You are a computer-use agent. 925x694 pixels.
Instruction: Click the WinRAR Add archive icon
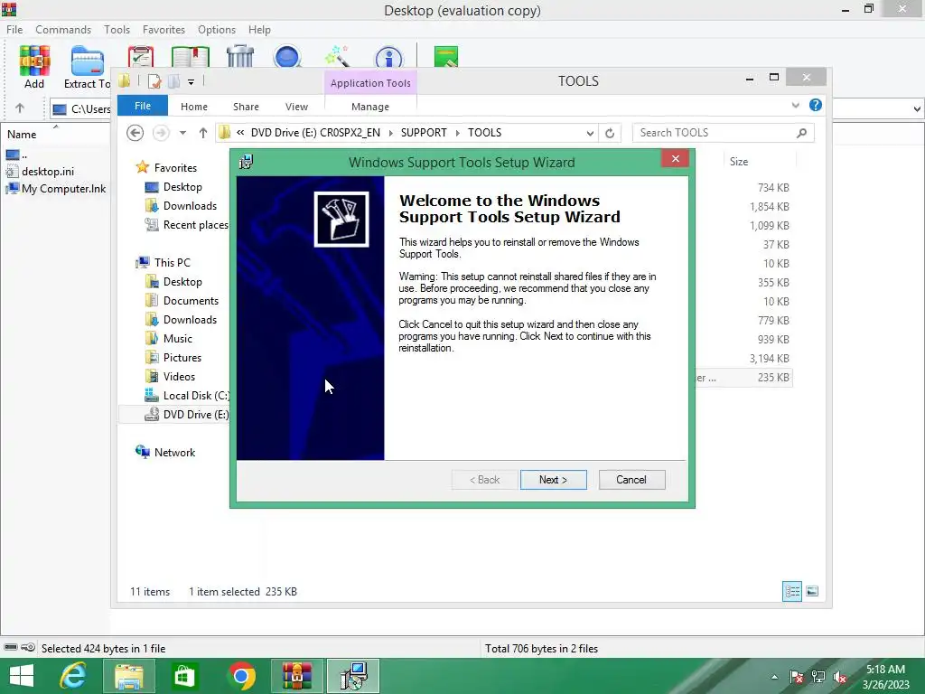(34, 61)
